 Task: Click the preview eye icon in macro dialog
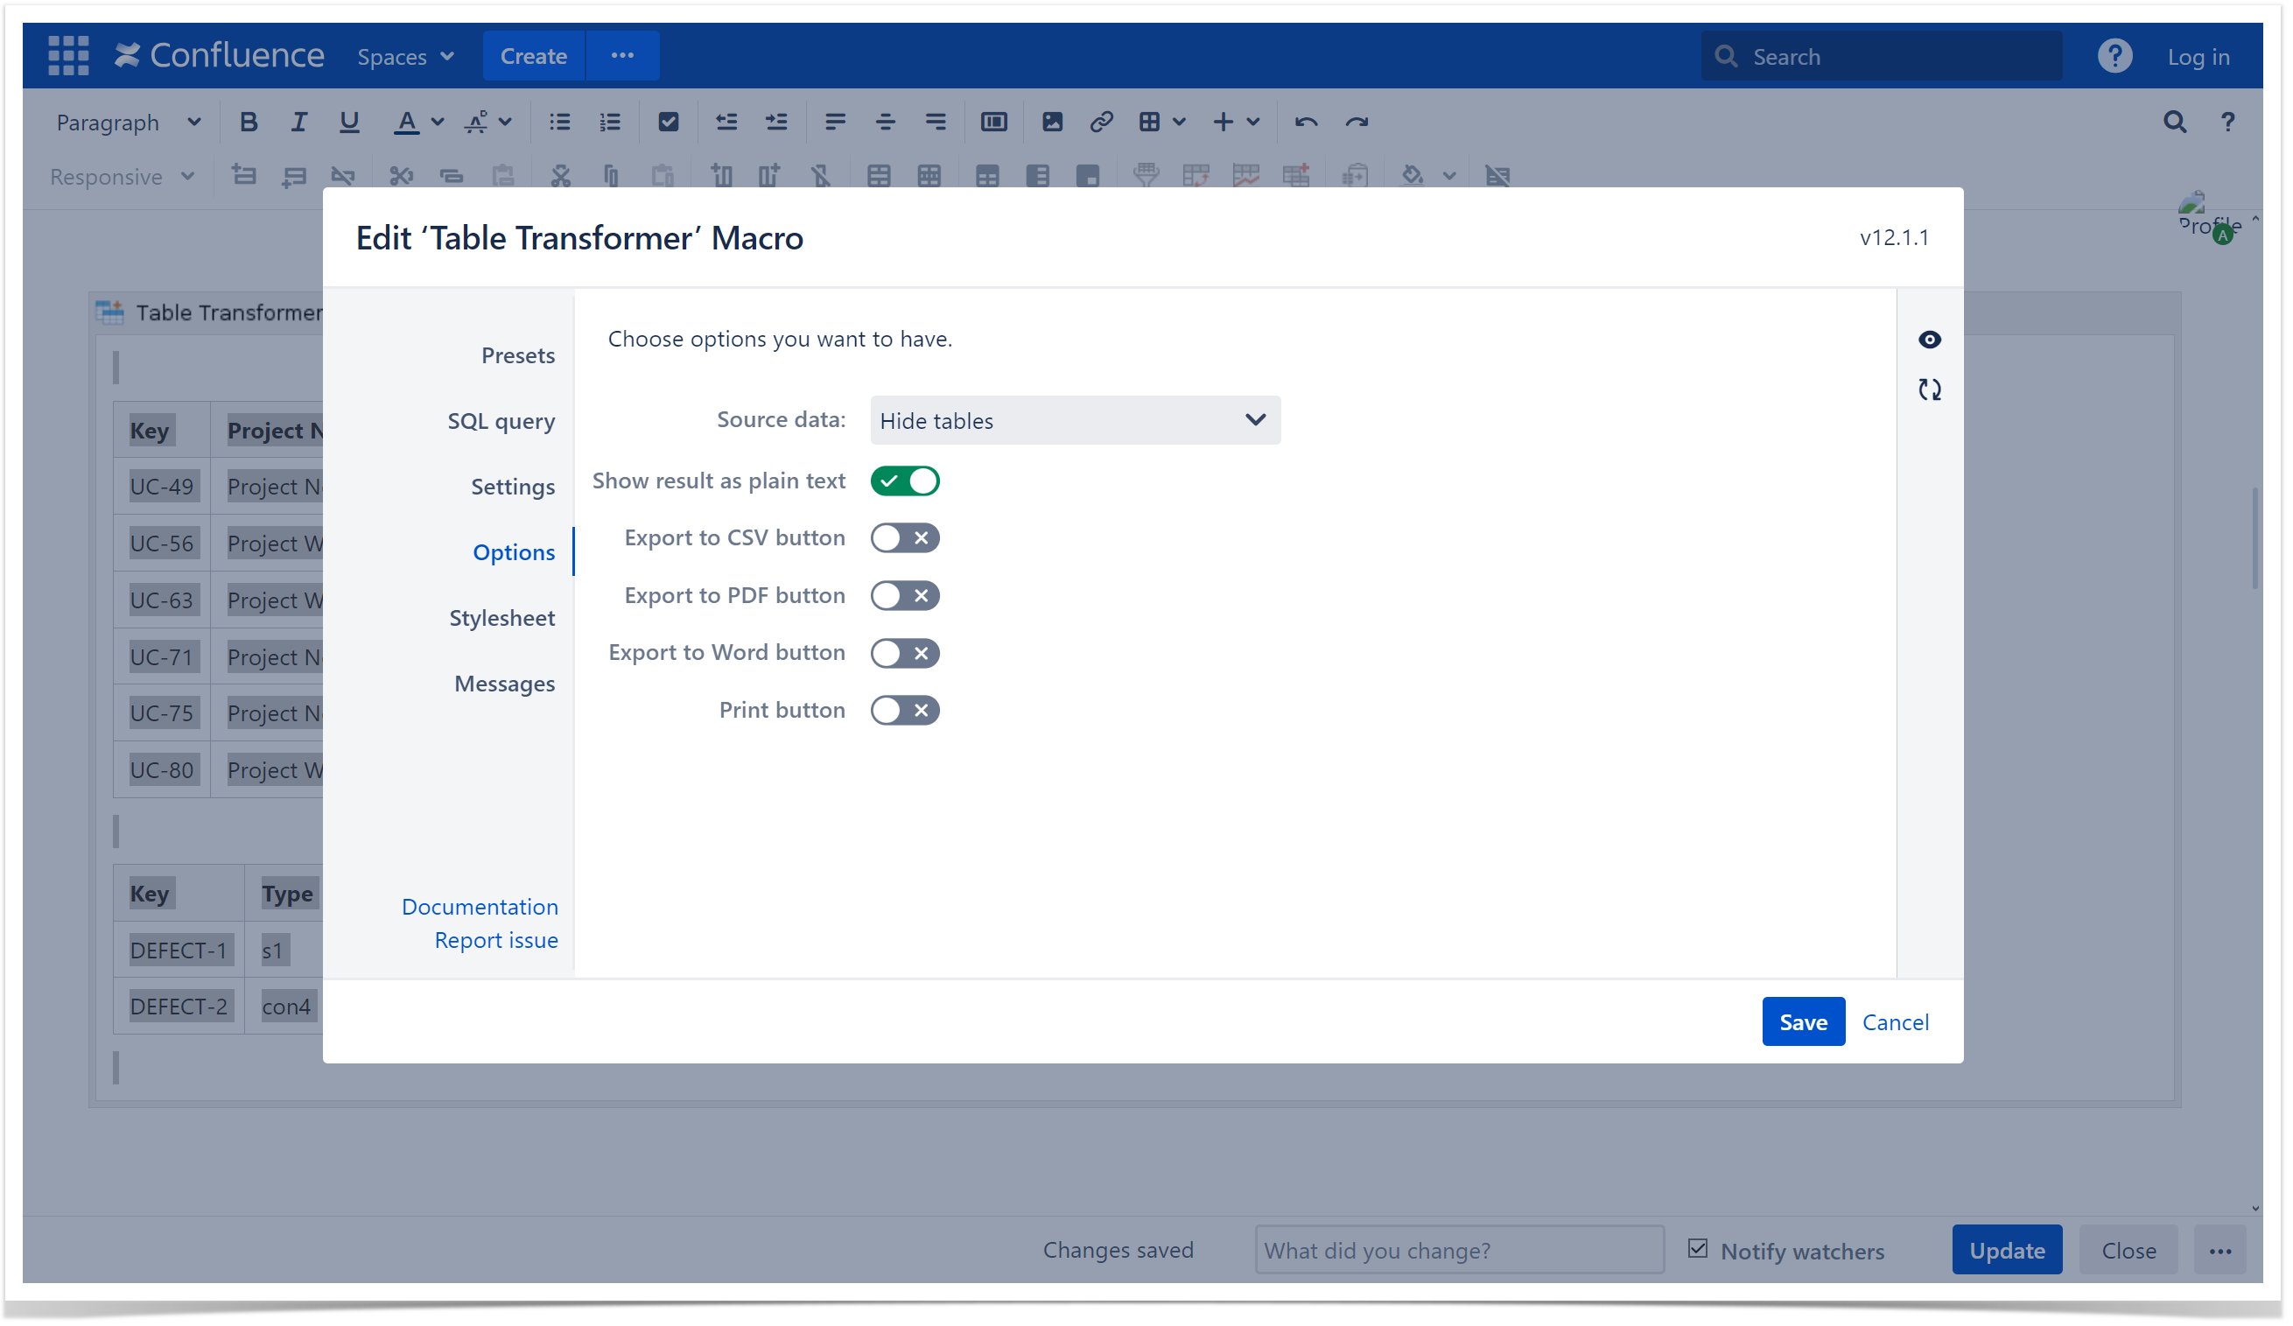(x=1928, y=340)
